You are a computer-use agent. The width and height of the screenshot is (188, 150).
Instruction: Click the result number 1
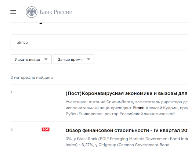tap(11, 92)
